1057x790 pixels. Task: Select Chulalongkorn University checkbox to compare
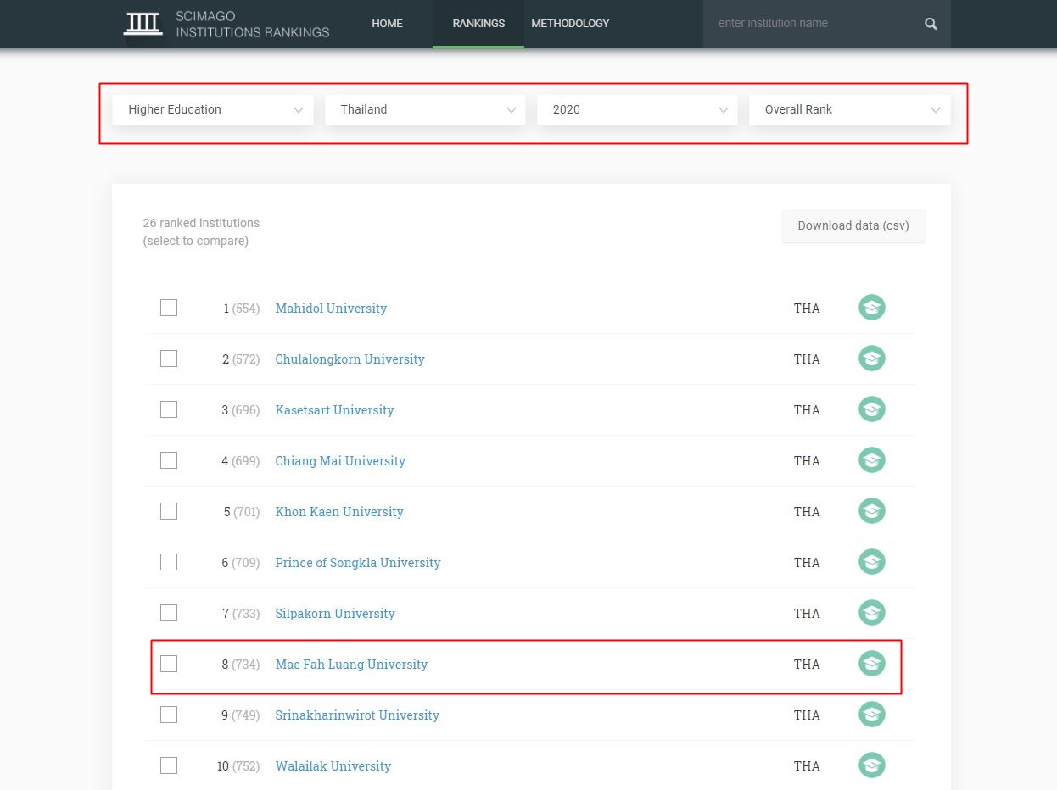[x=169, y=359]
